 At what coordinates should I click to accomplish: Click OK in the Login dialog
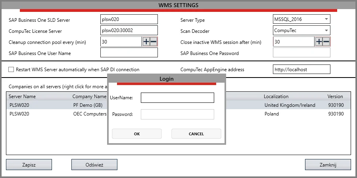(137, 134)
